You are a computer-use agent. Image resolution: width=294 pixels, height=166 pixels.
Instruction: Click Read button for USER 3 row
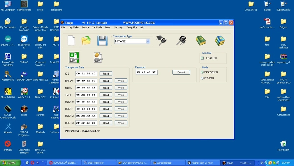(106, 123)
